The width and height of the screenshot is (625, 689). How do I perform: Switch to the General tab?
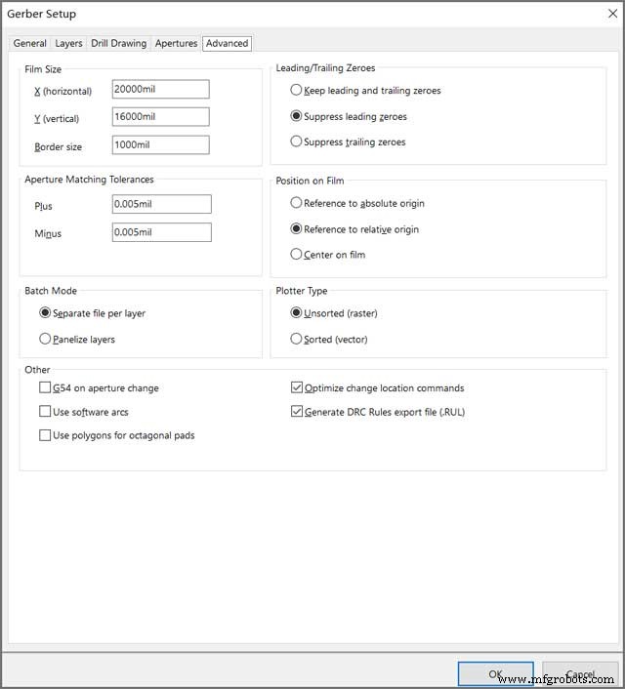pyautogui.click(x=29, y=44)
